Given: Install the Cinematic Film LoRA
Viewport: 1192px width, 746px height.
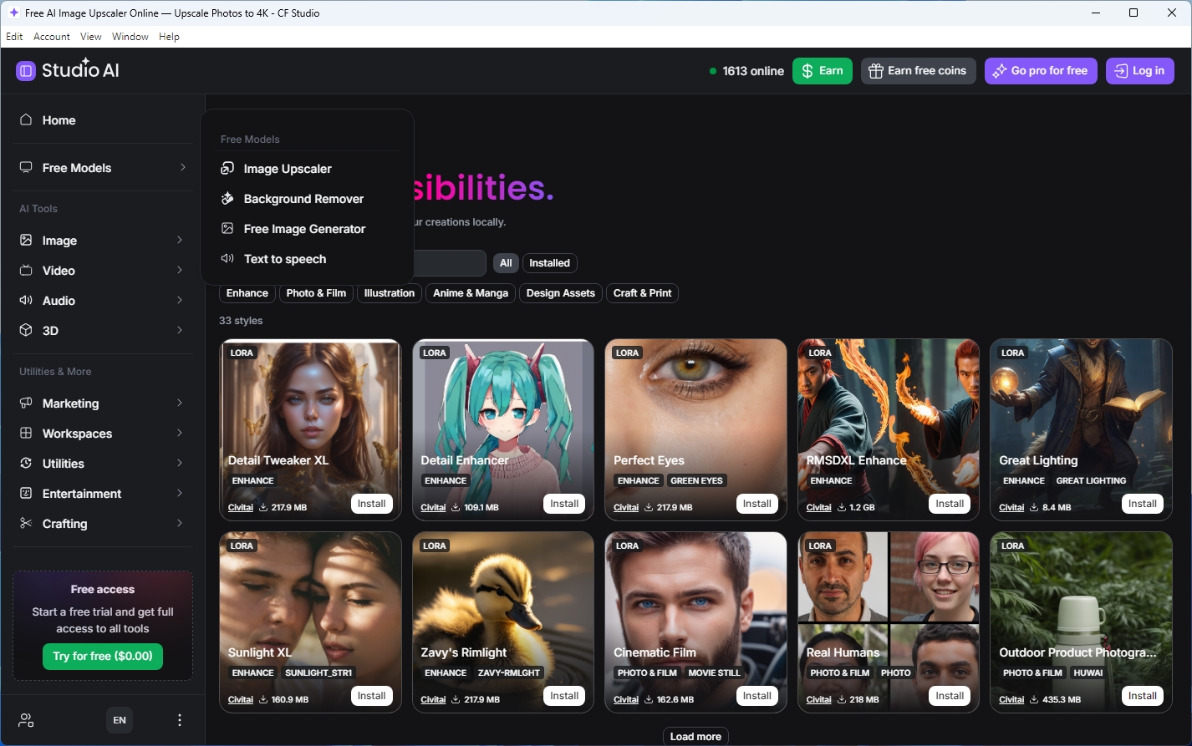Looking at the screenshot, I should [756, 696].
